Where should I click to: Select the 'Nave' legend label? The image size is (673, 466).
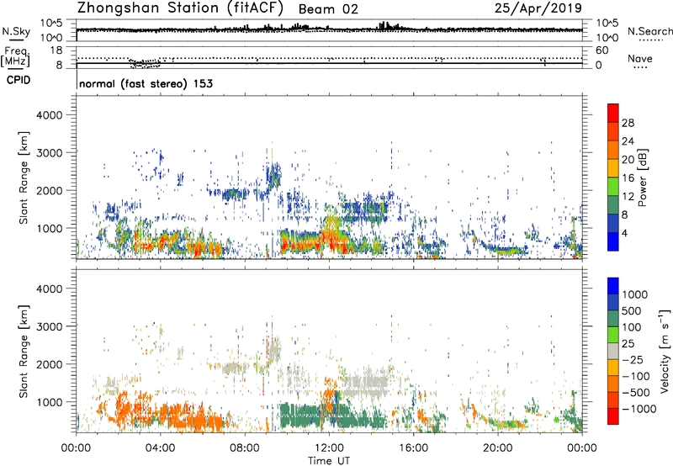pyautogui.click(x=639, y=59)
